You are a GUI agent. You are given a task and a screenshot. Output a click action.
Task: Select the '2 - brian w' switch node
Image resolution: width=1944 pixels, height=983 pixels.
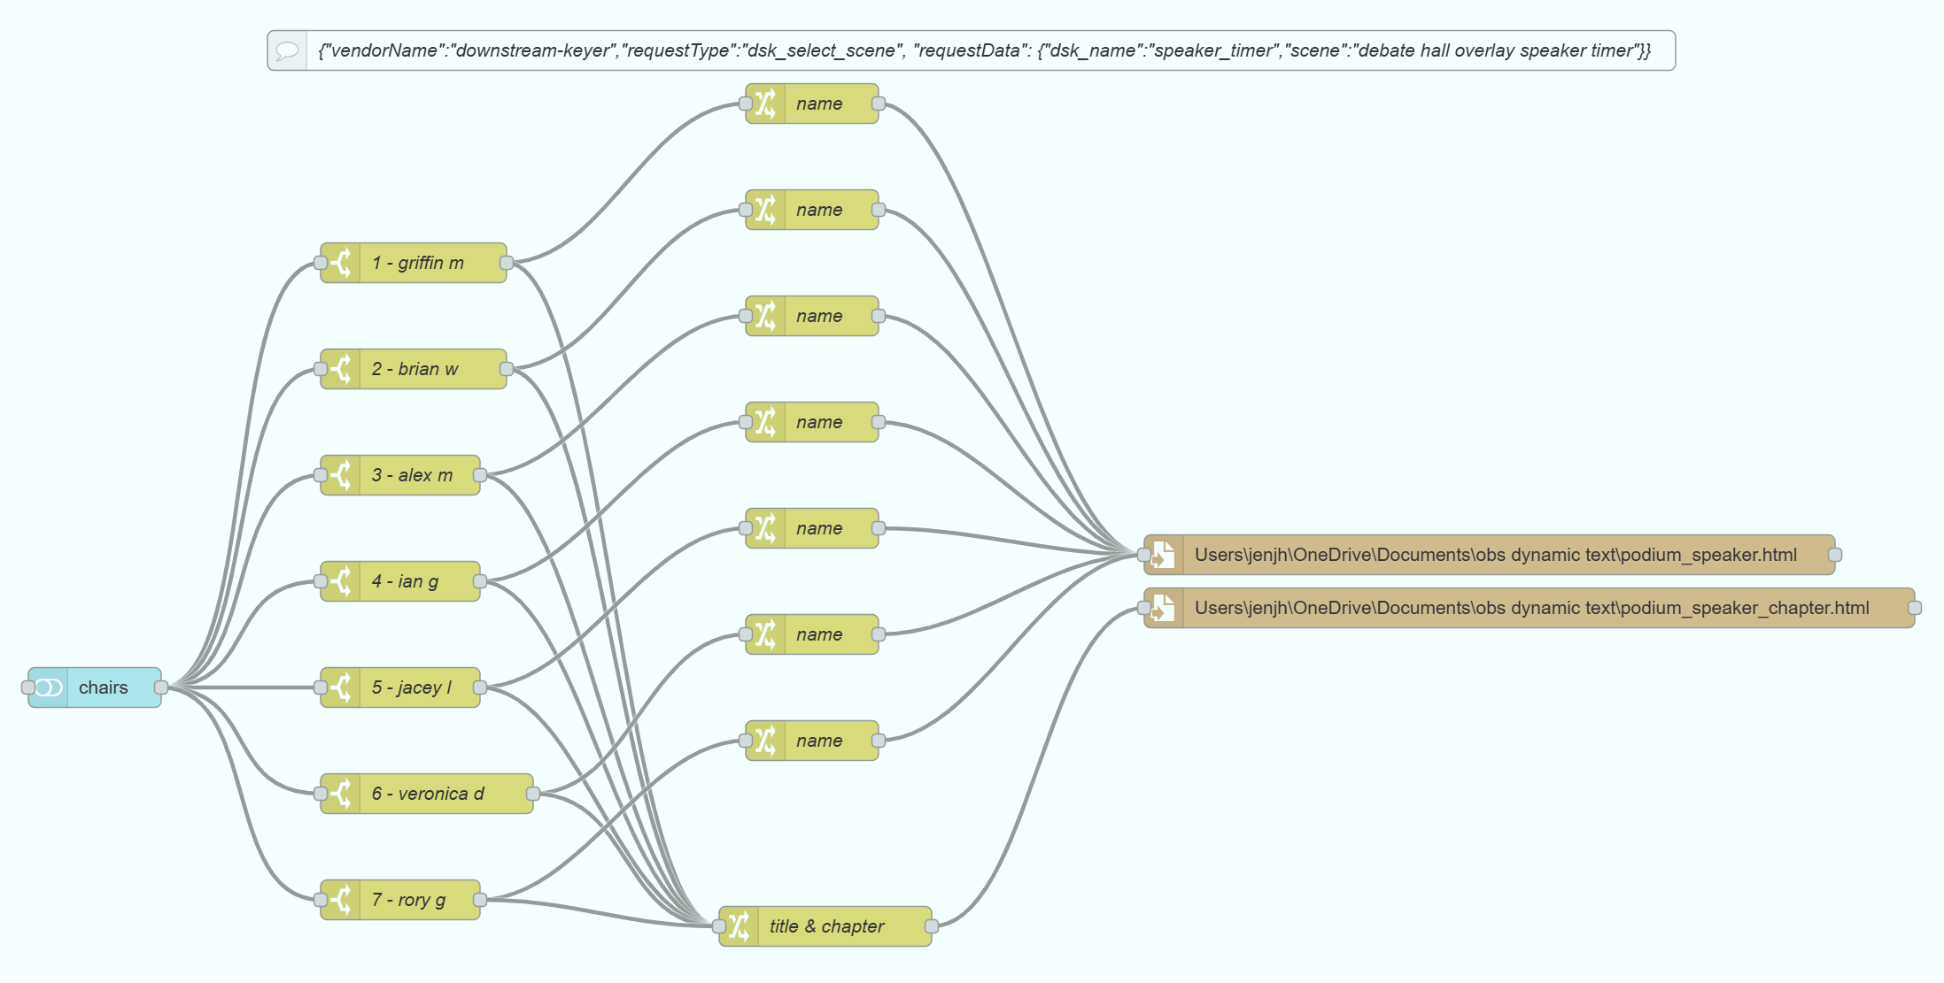(414, 369)
